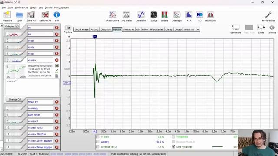This screenshot has width=278, height=156.
Task: Remove the measurement named 'один канал'
Action: 57,115
